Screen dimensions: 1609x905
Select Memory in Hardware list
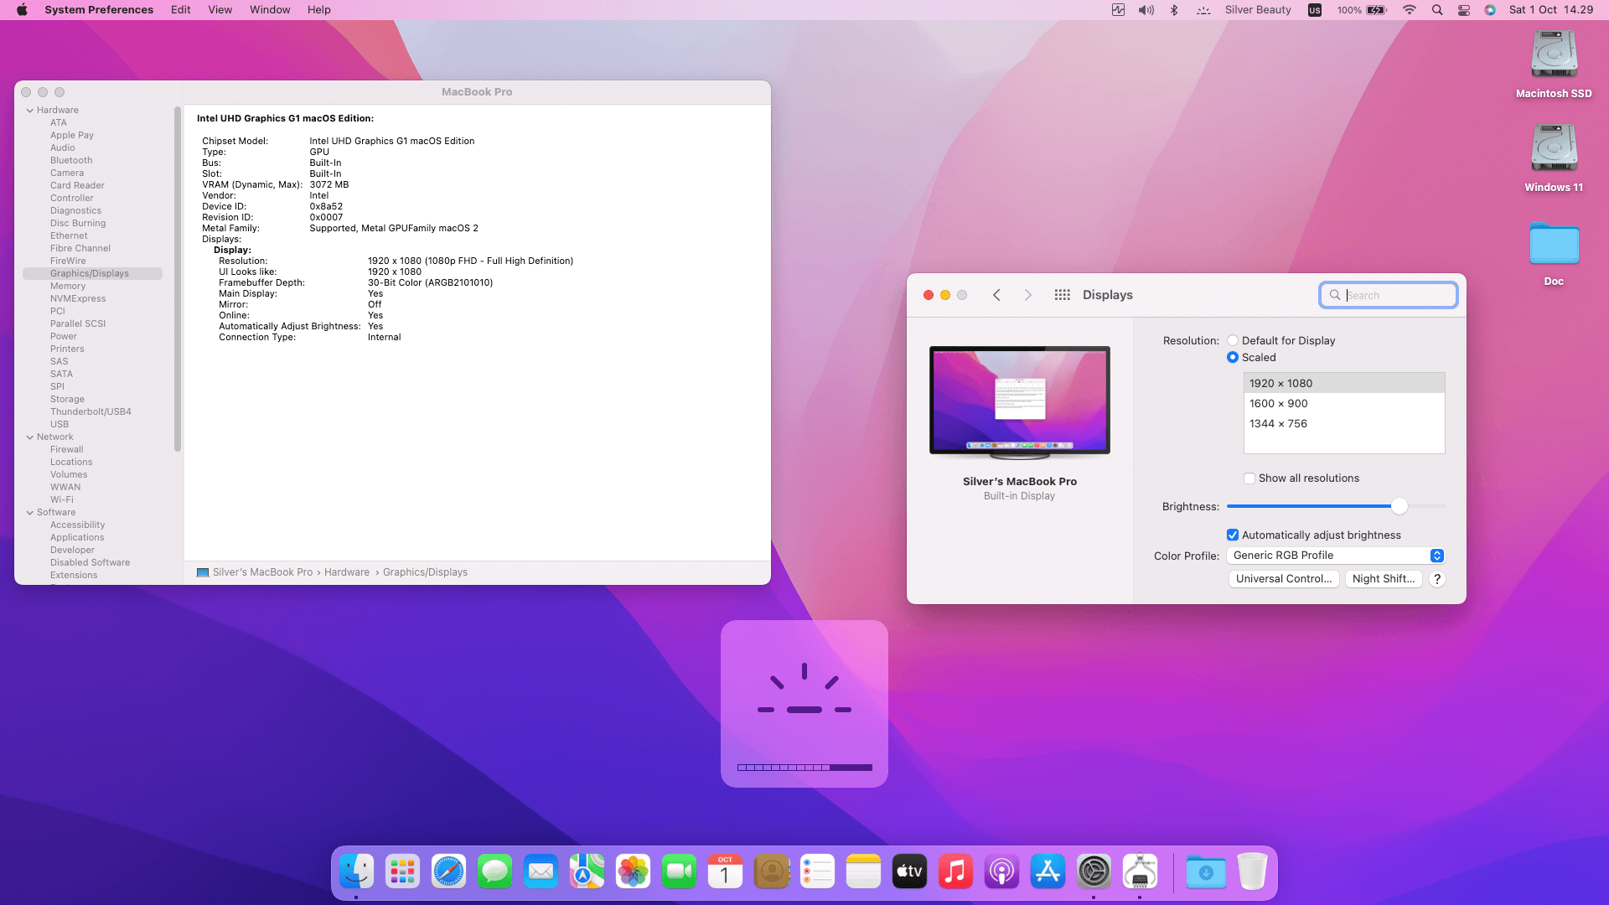pos(68,287)
